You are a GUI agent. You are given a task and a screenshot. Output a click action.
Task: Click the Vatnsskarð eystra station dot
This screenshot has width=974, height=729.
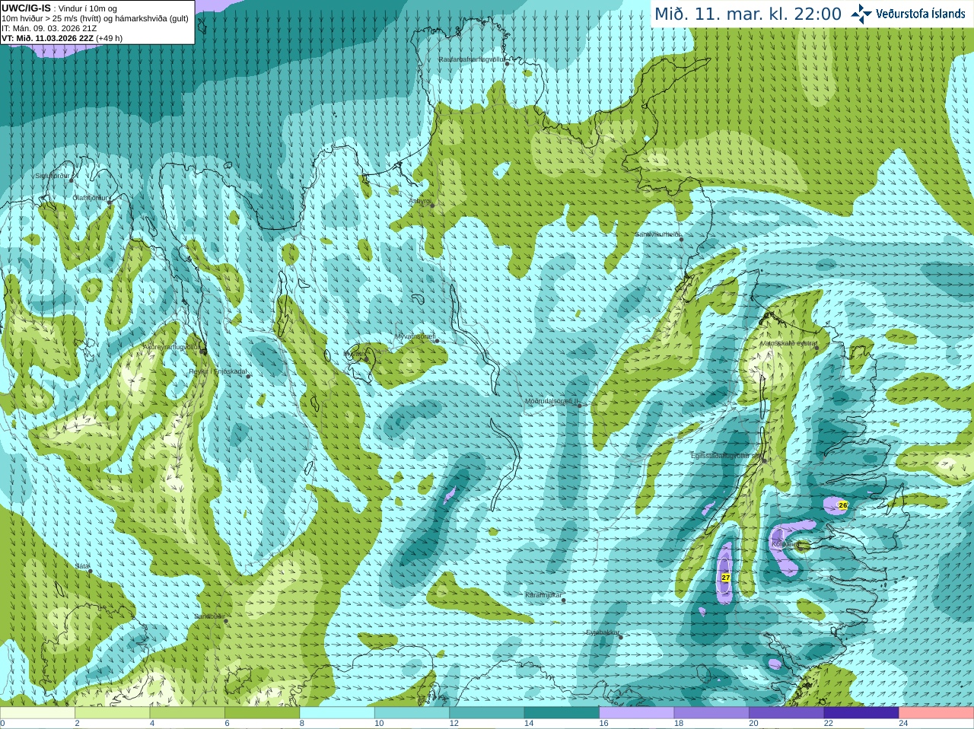coord(816,348)
